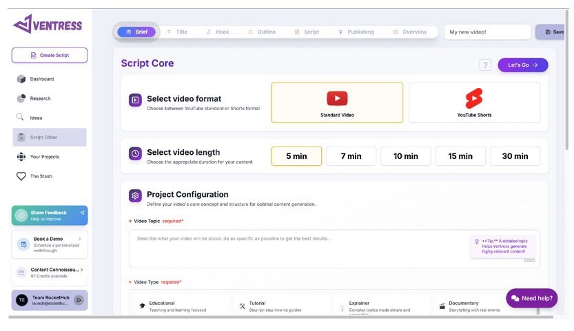Pick the Educational video type
The image size is (574, 331).
pyautogui.click(x=179, y=306)
